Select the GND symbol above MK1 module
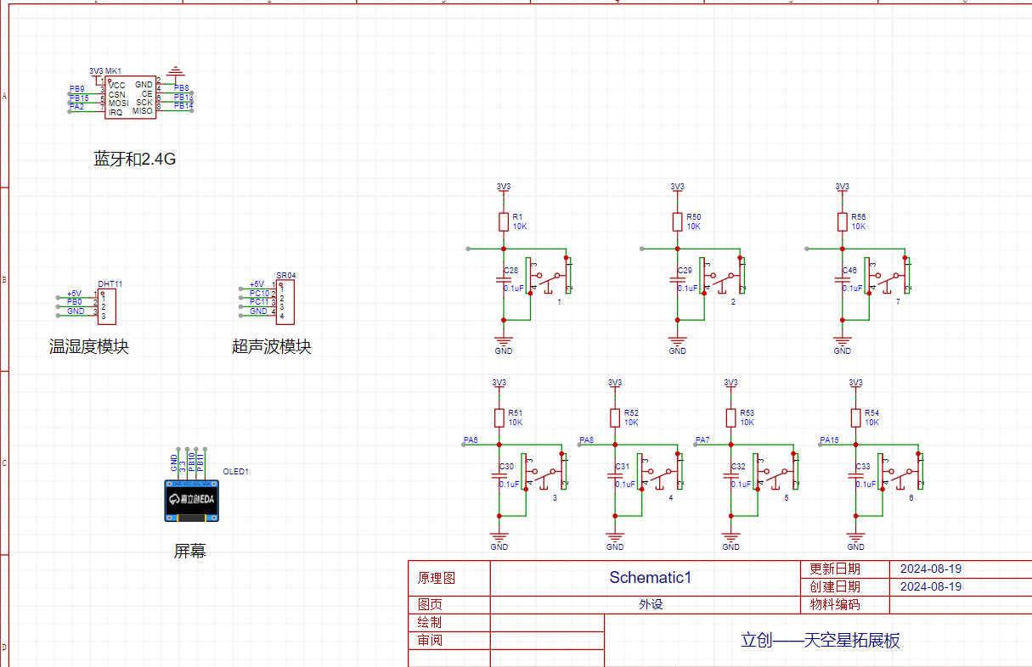 175,70
